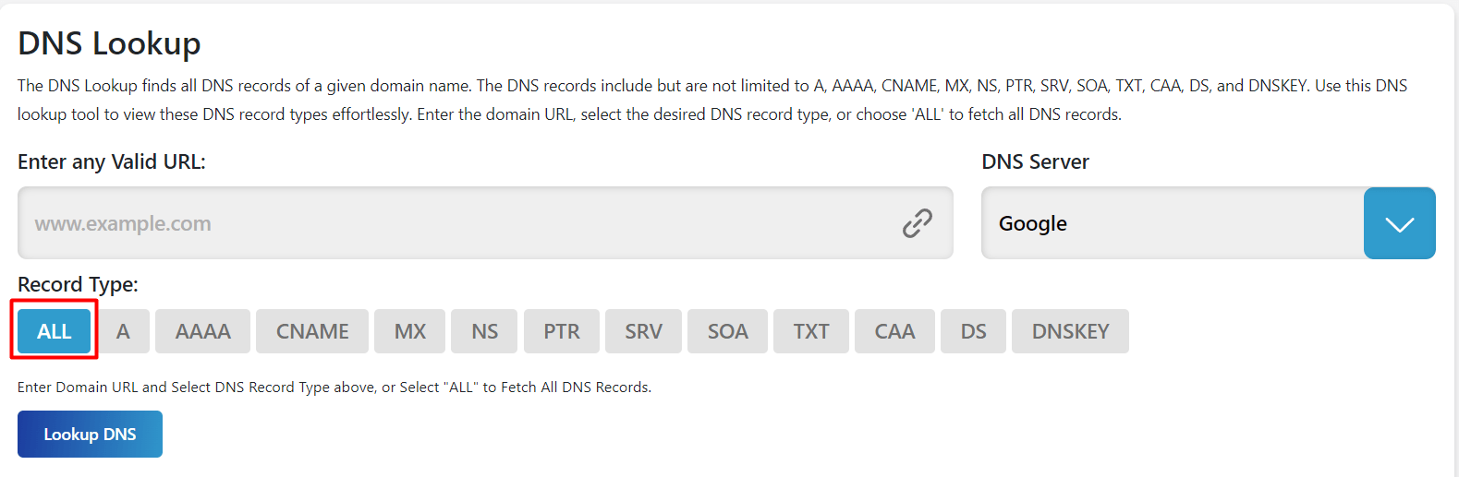This screenshot has width=1459, height=477.
Task: Select MX record type
Action: [x=409, y=331]
